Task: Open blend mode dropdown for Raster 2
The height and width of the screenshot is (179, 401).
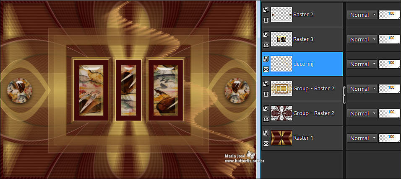Action: (x=362, y=15)
